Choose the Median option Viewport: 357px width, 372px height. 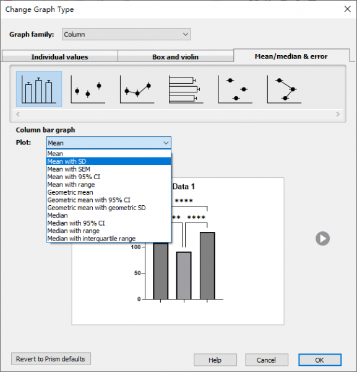tap(109, 215)
